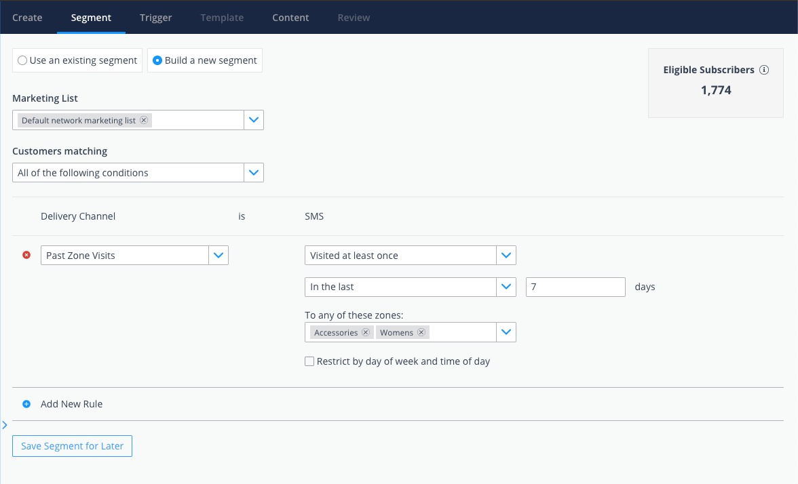Open the In the last dropdown

pos(506,287)
